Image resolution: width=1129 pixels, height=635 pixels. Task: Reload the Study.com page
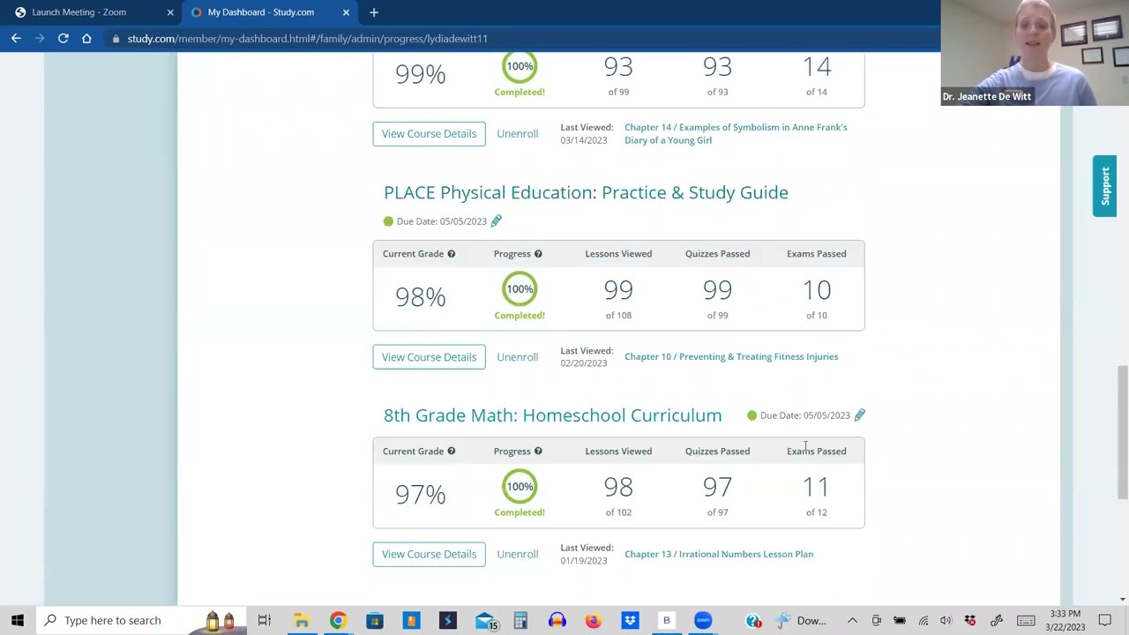click(64, 38)
